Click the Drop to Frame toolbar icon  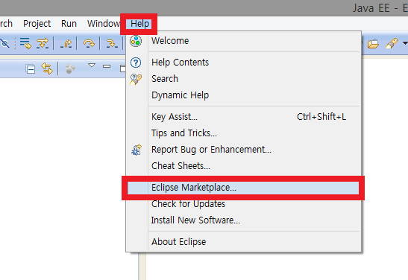click(x=25, y=43)
